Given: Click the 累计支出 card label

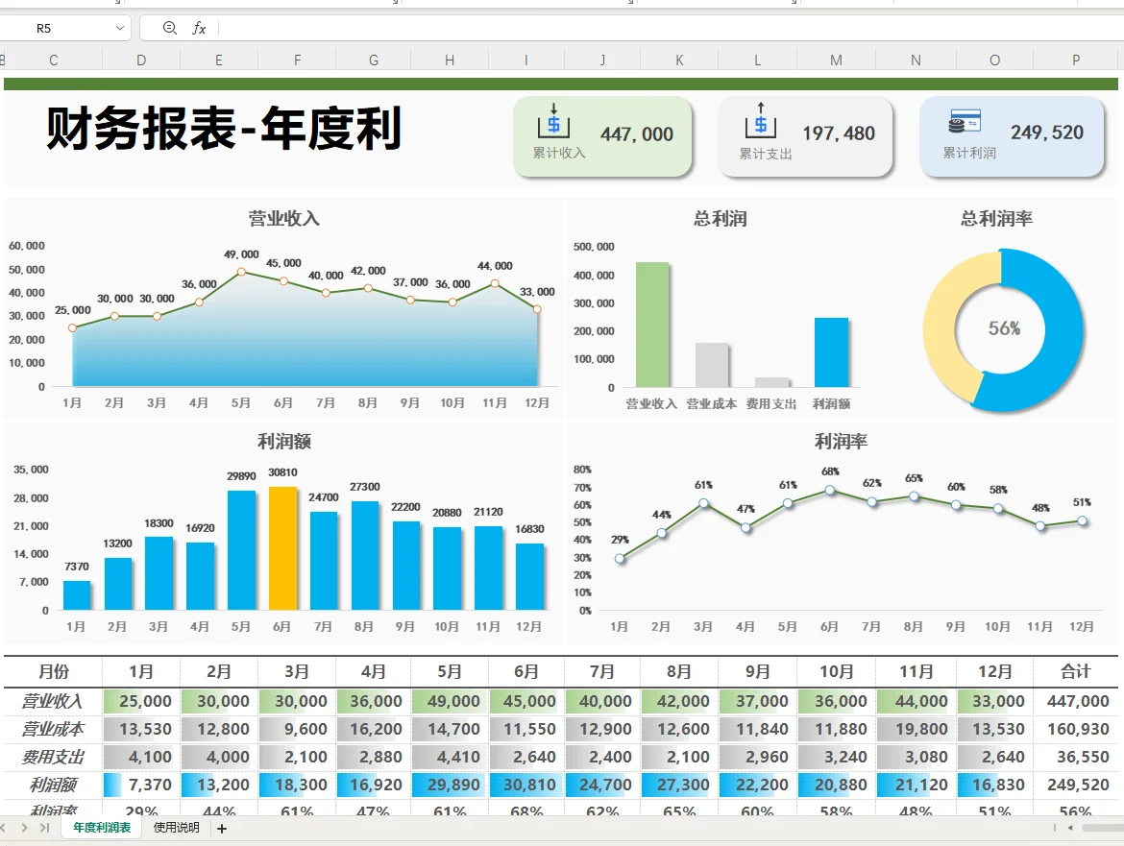Looking at the screenshot, I should click(x=766, y=154).
